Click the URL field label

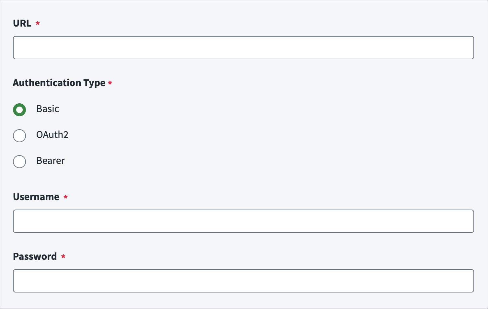(22, 23)
